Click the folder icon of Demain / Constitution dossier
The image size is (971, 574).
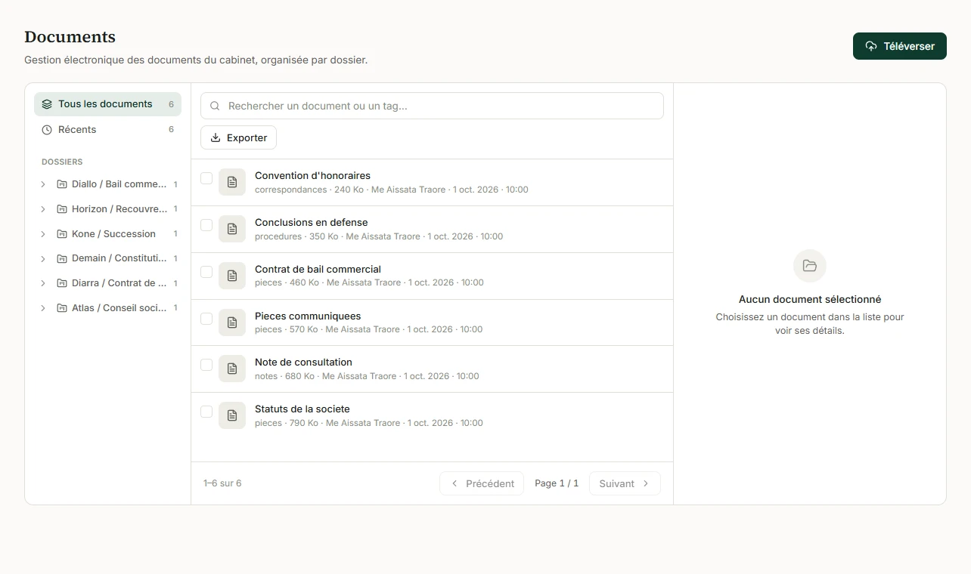click(x=62, y=258)
